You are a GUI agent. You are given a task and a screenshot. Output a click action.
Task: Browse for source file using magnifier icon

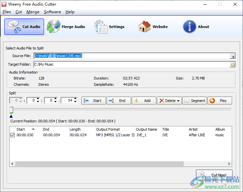coord(232,56)
